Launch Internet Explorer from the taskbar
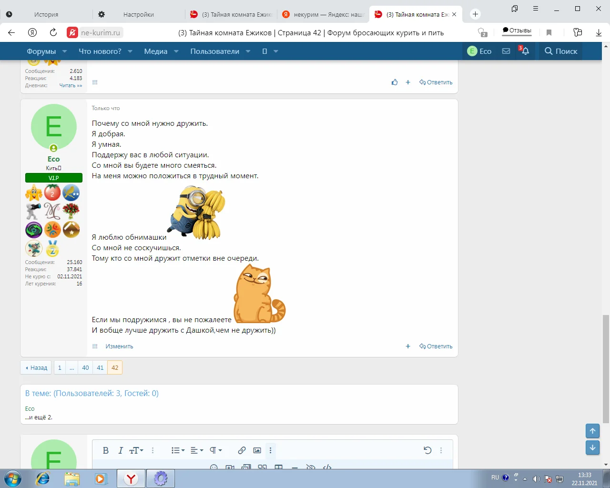Image resolution: width=610 pixels, height=488 pixels. click(43, 478)
